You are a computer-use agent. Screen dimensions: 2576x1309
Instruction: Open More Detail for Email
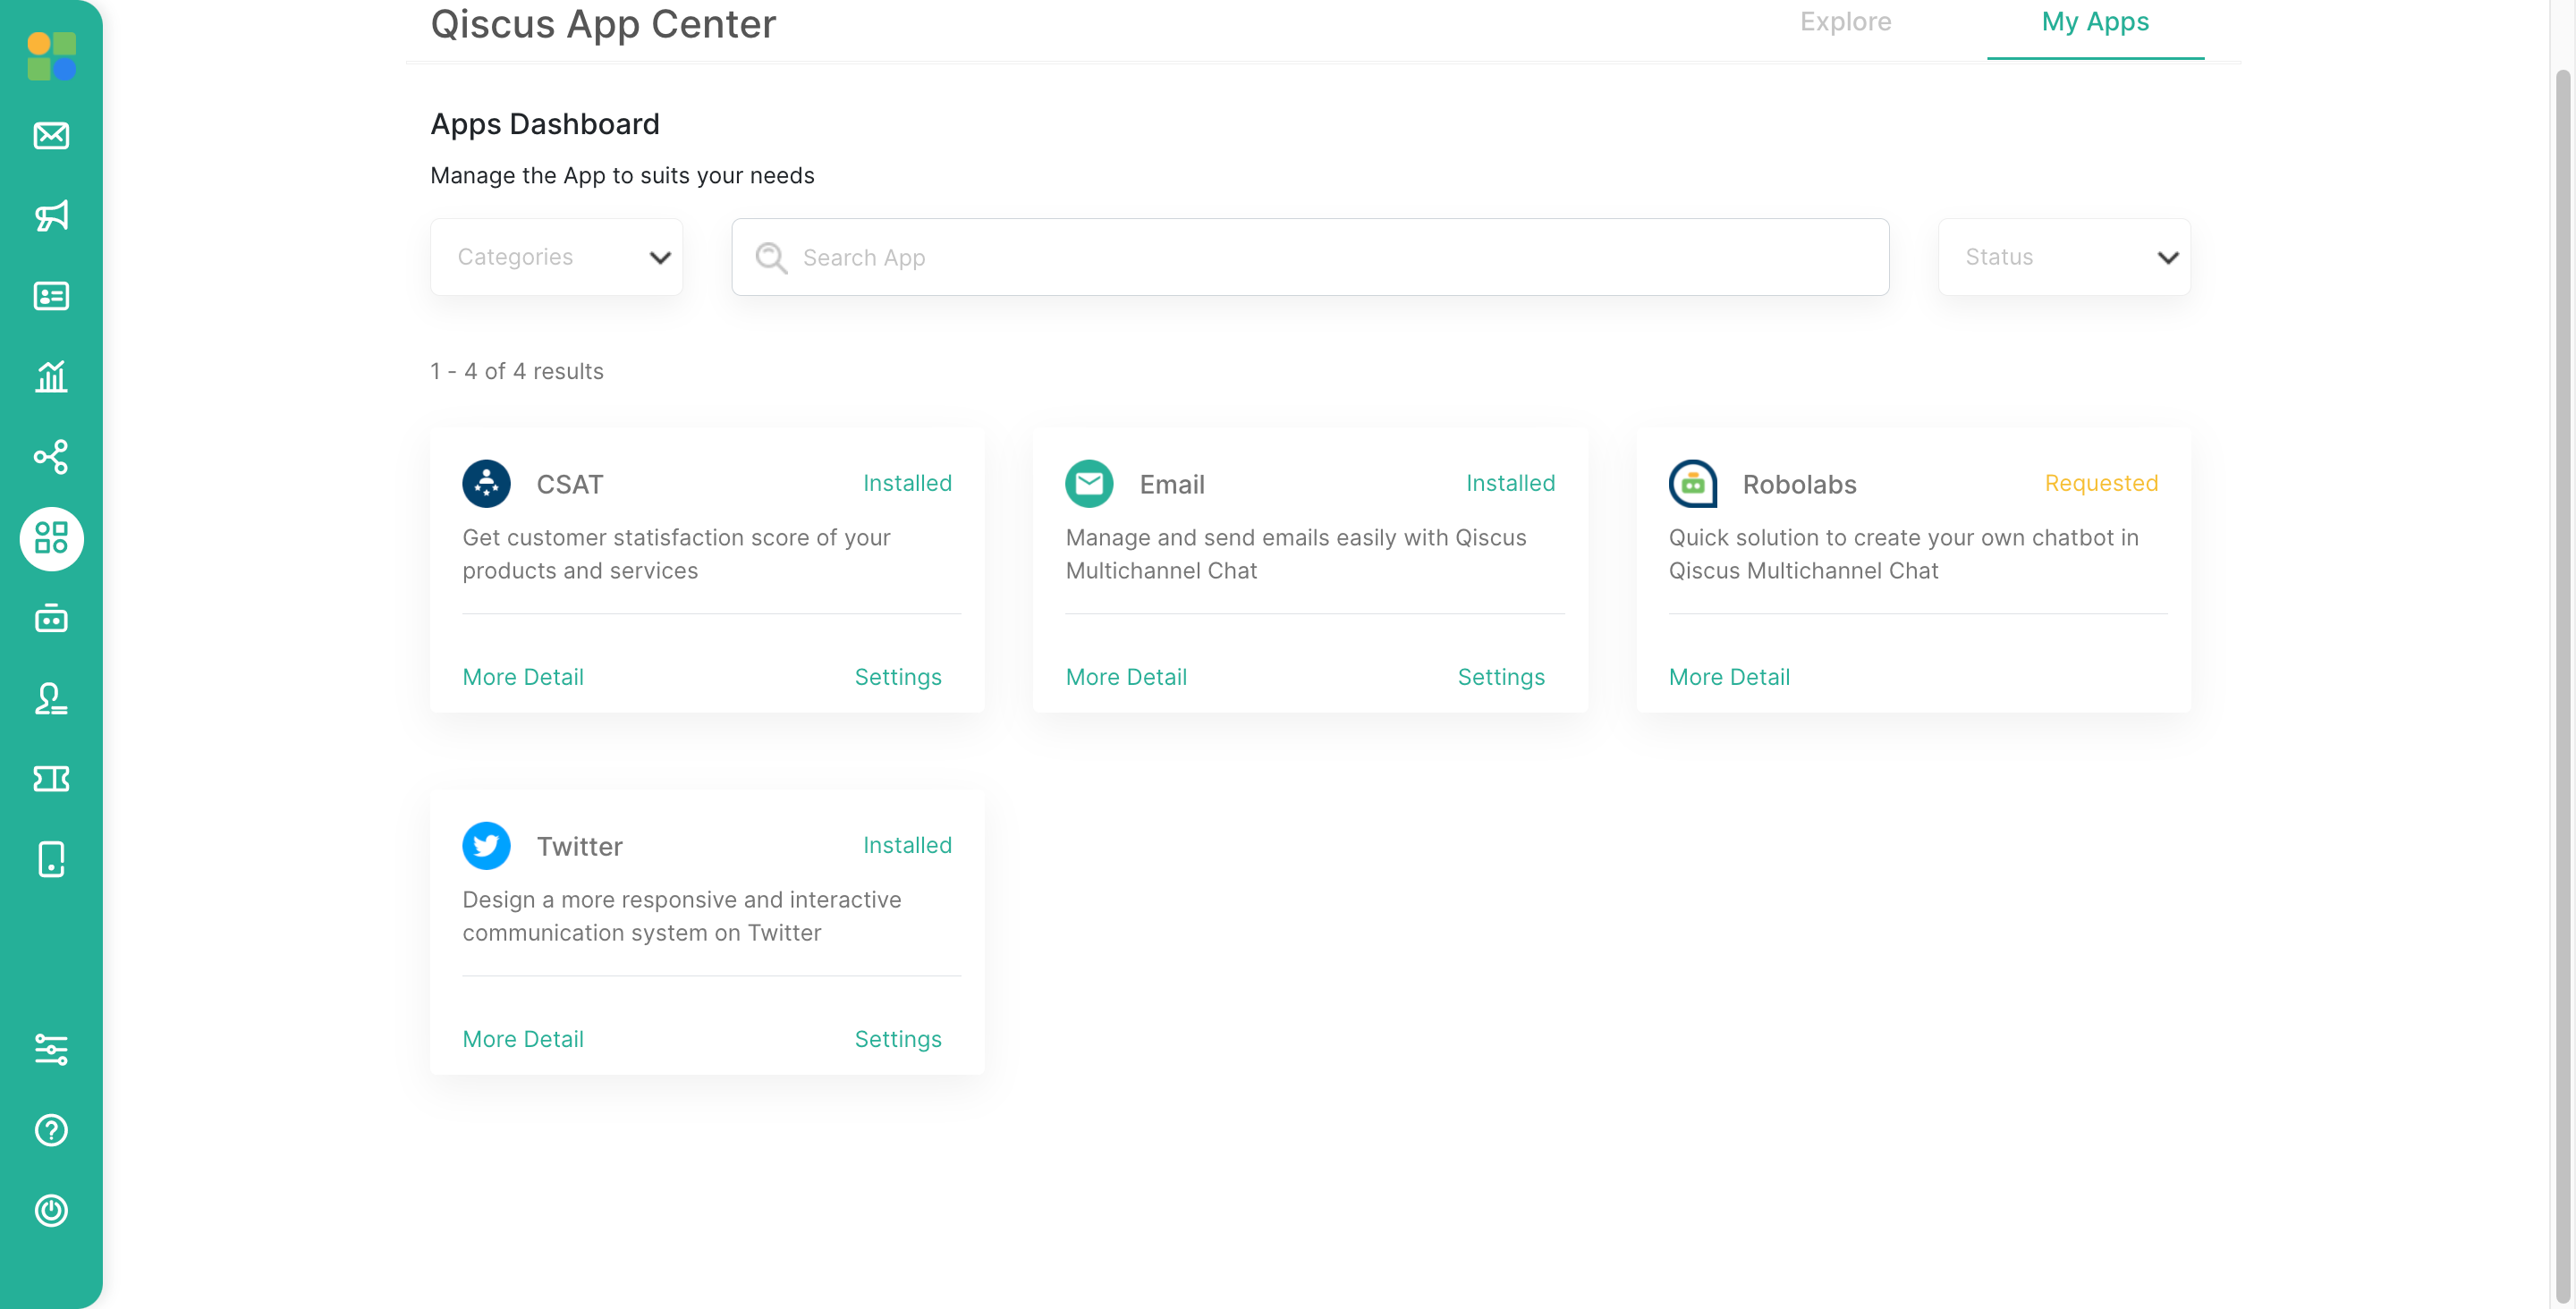pyautogui.click(x=1126, y=677)
